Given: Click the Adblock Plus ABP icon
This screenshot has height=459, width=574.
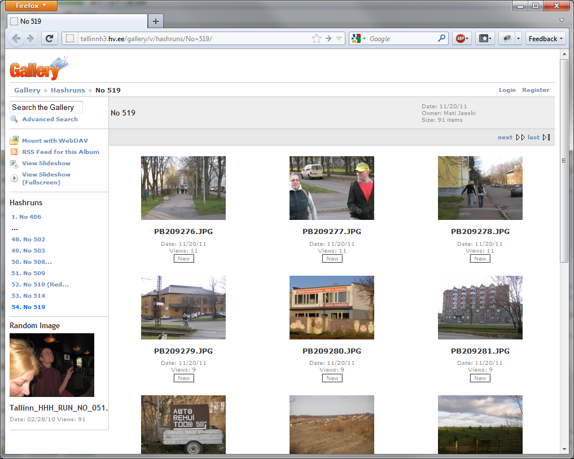Looking at the screenshot, I should (x=461, y=38).
